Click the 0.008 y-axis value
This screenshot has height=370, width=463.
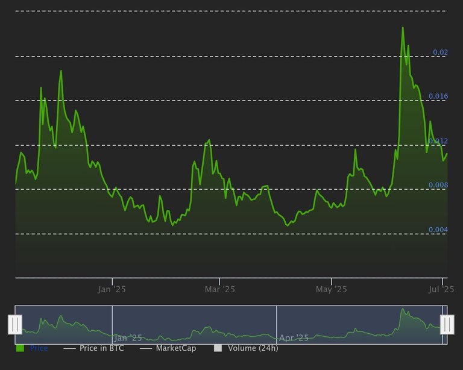click(438, 185)
